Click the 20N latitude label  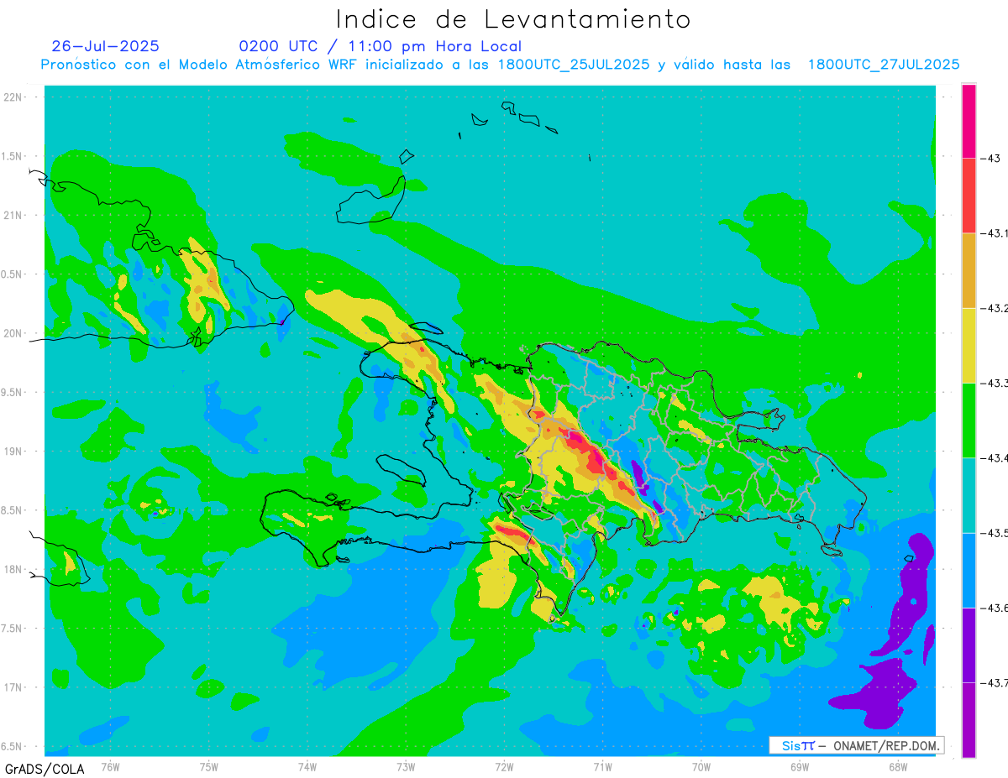[x=13, y=333]
